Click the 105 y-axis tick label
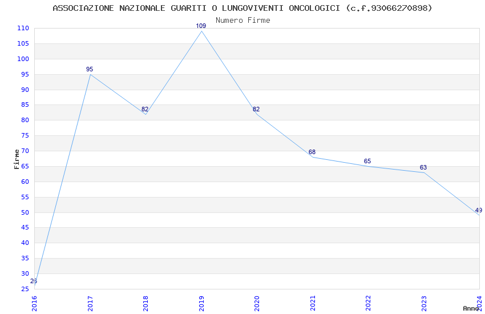Viewport: 485px width, 314px height. pos(23,43)
